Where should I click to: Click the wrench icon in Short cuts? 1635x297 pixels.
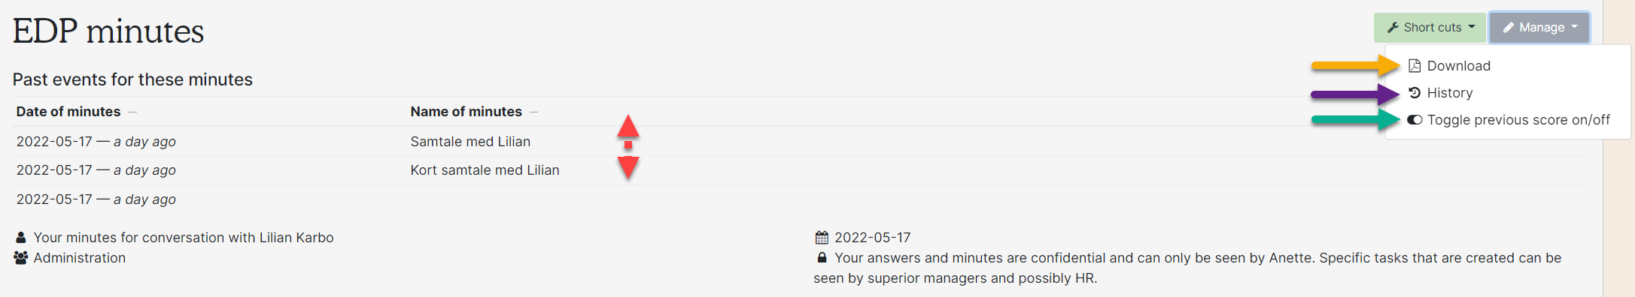tap(1393, 27)
